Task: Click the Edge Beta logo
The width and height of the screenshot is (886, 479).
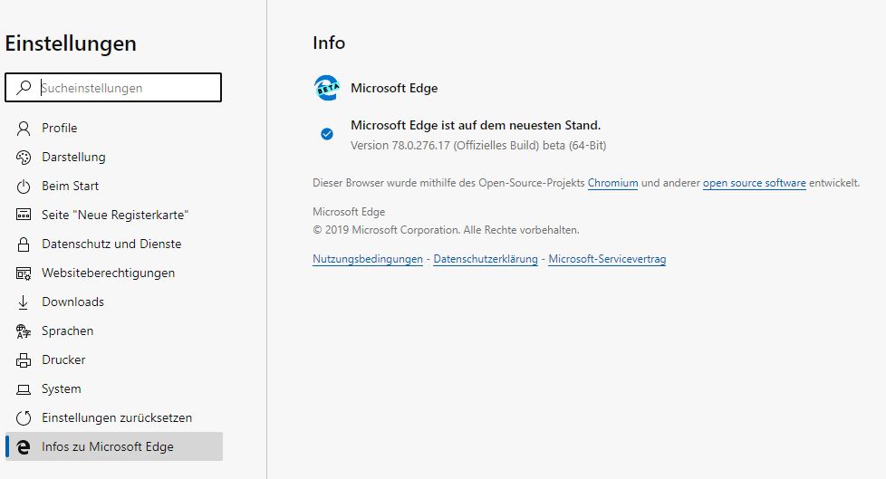Action: coord(327,88)
